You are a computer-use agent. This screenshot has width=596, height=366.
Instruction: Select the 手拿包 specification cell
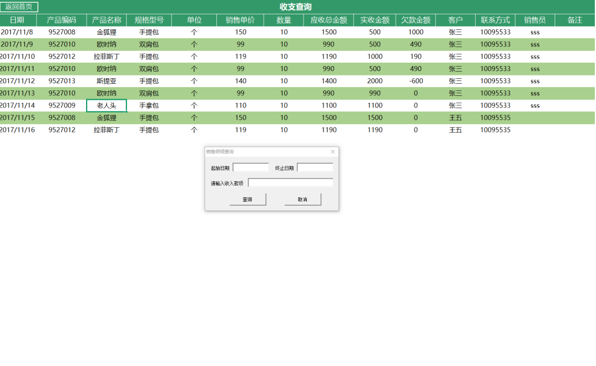pos(149,105)
